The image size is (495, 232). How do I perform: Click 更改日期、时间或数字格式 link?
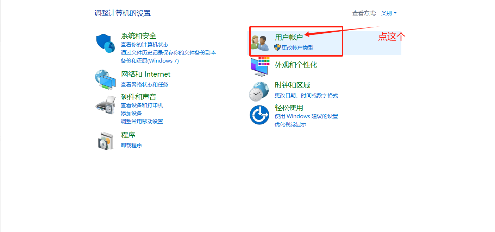pyautogui.click(x=306, y=96)
